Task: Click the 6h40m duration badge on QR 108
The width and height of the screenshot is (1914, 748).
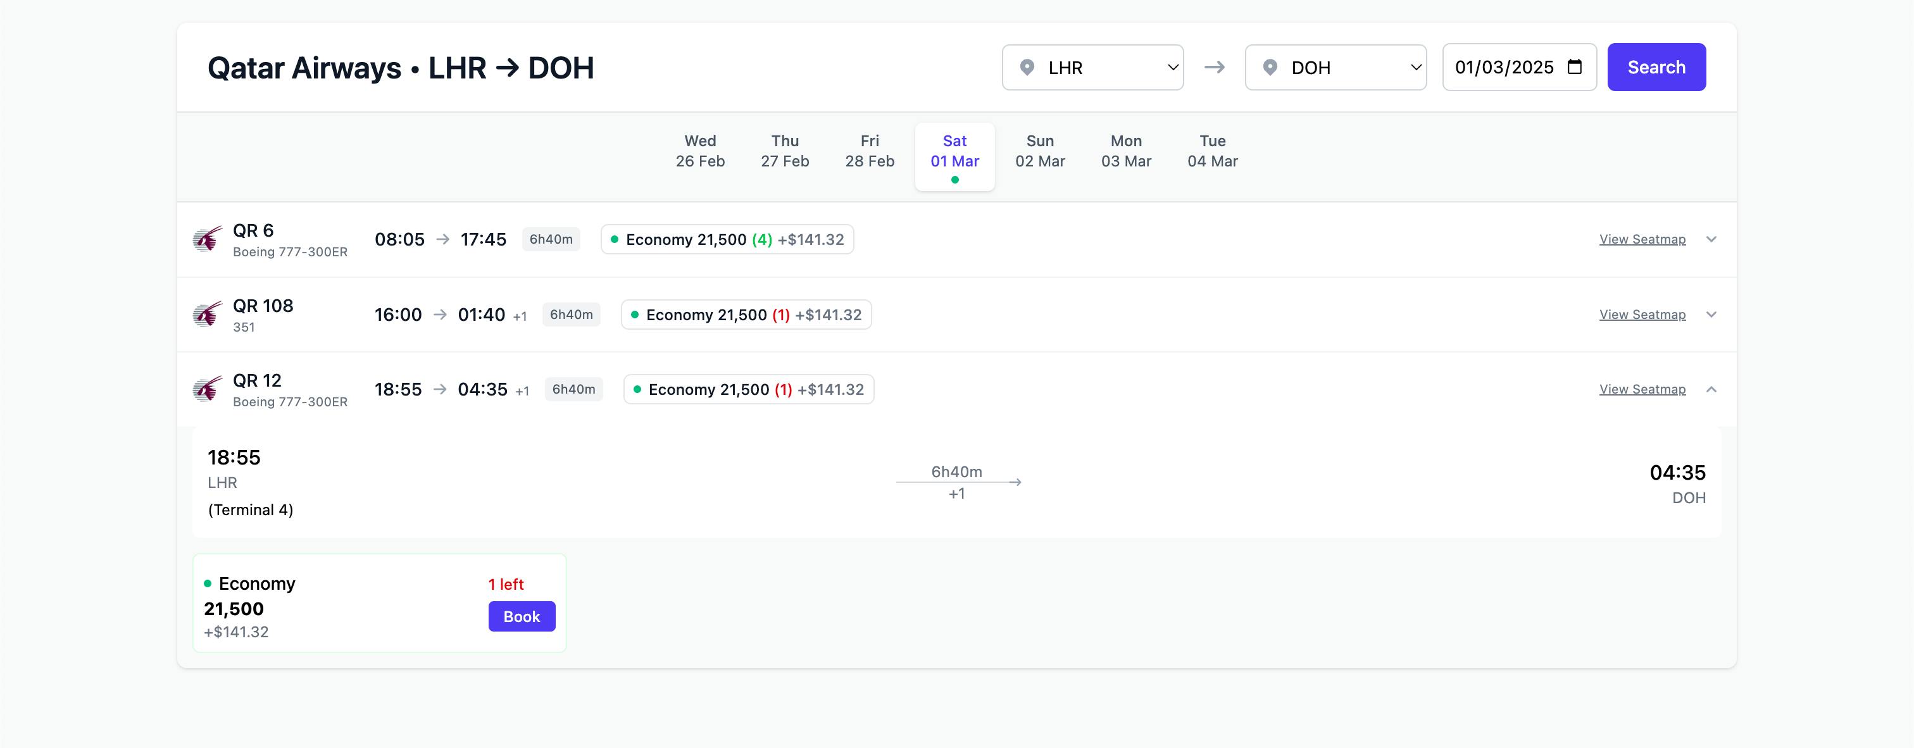Action: pos(572,315)
